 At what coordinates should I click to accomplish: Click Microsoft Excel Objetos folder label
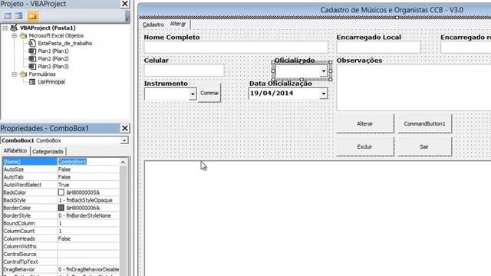click(x=56, y=36)
